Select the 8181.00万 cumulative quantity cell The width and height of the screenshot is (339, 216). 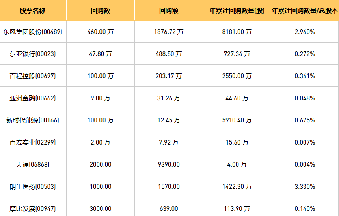[x=237, y=32]
